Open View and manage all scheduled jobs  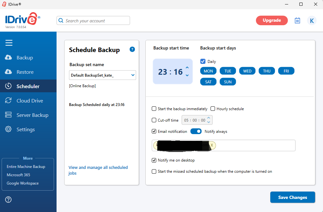coord(98,170)
